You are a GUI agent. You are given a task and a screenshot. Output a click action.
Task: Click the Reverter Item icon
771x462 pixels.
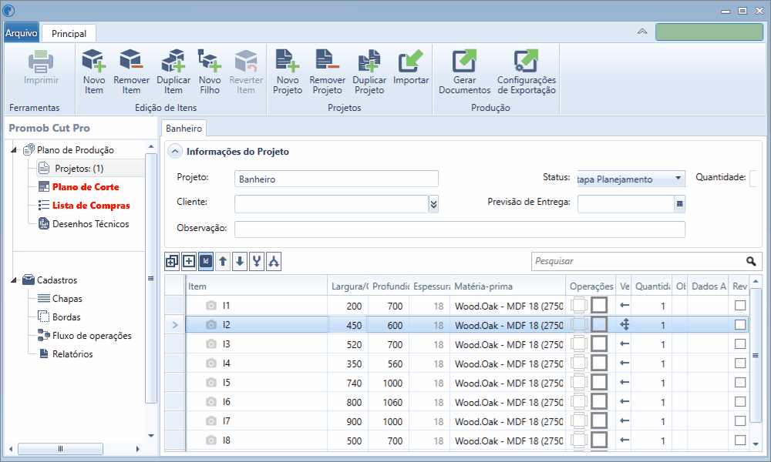click(246, 60)
